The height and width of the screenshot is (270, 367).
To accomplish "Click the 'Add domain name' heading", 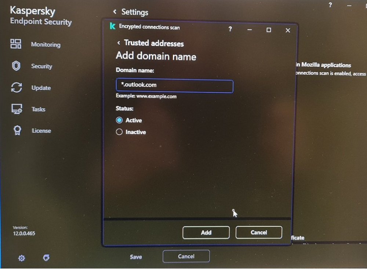I will (156, 56).
